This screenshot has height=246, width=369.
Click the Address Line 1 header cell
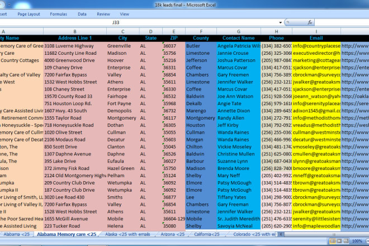coord(75,38)
